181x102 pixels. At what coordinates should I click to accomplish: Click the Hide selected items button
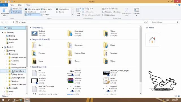(126, 12)
